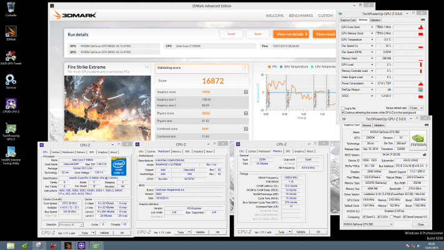Click the red swoosh icon in the taskbar
This screenshot has width=444, height=250.
[x=53, y=246]
